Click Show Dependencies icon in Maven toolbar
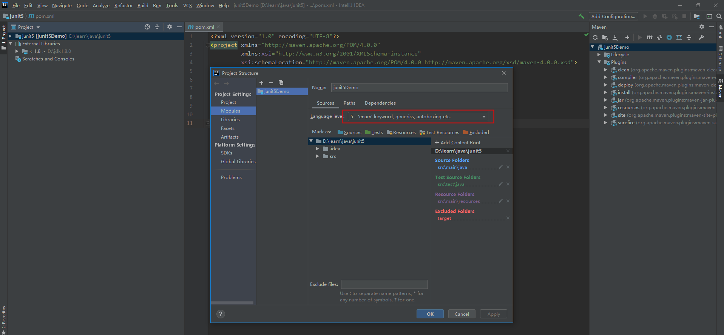724x335 pixels. [679, 37]
